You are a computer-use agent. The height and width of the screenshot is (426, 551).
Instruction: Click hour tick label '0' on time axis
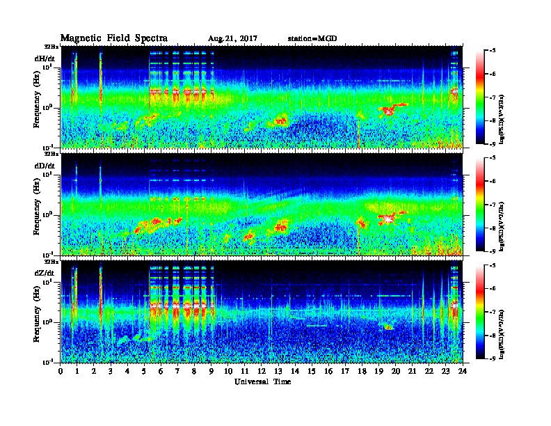pos(61,371)
